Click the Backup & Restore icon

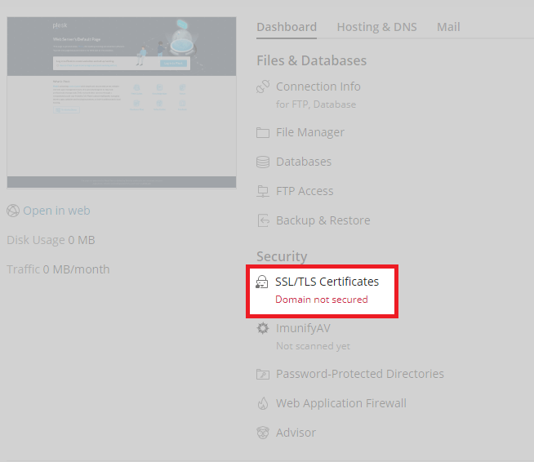[x=263, y=220]
